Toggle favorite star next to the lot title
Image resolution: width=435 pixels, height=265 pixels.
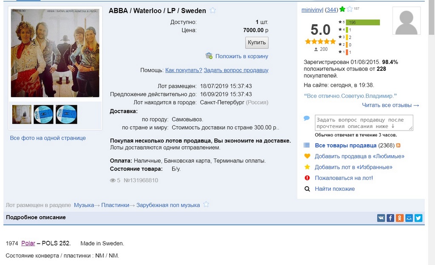coord(213,11)
